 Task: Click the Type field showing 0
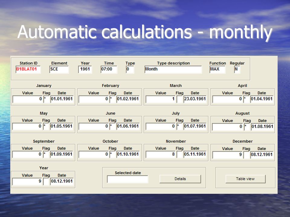(130, 69)
